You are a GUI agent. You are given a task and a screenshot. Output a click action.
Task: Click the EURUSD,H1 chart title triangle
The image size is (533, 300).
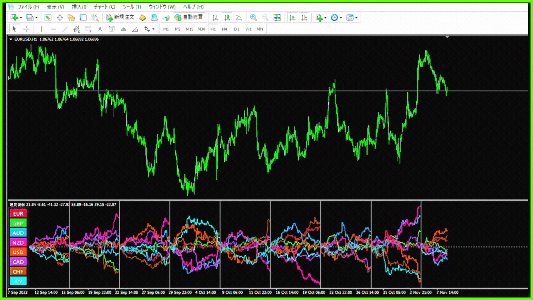11,39
